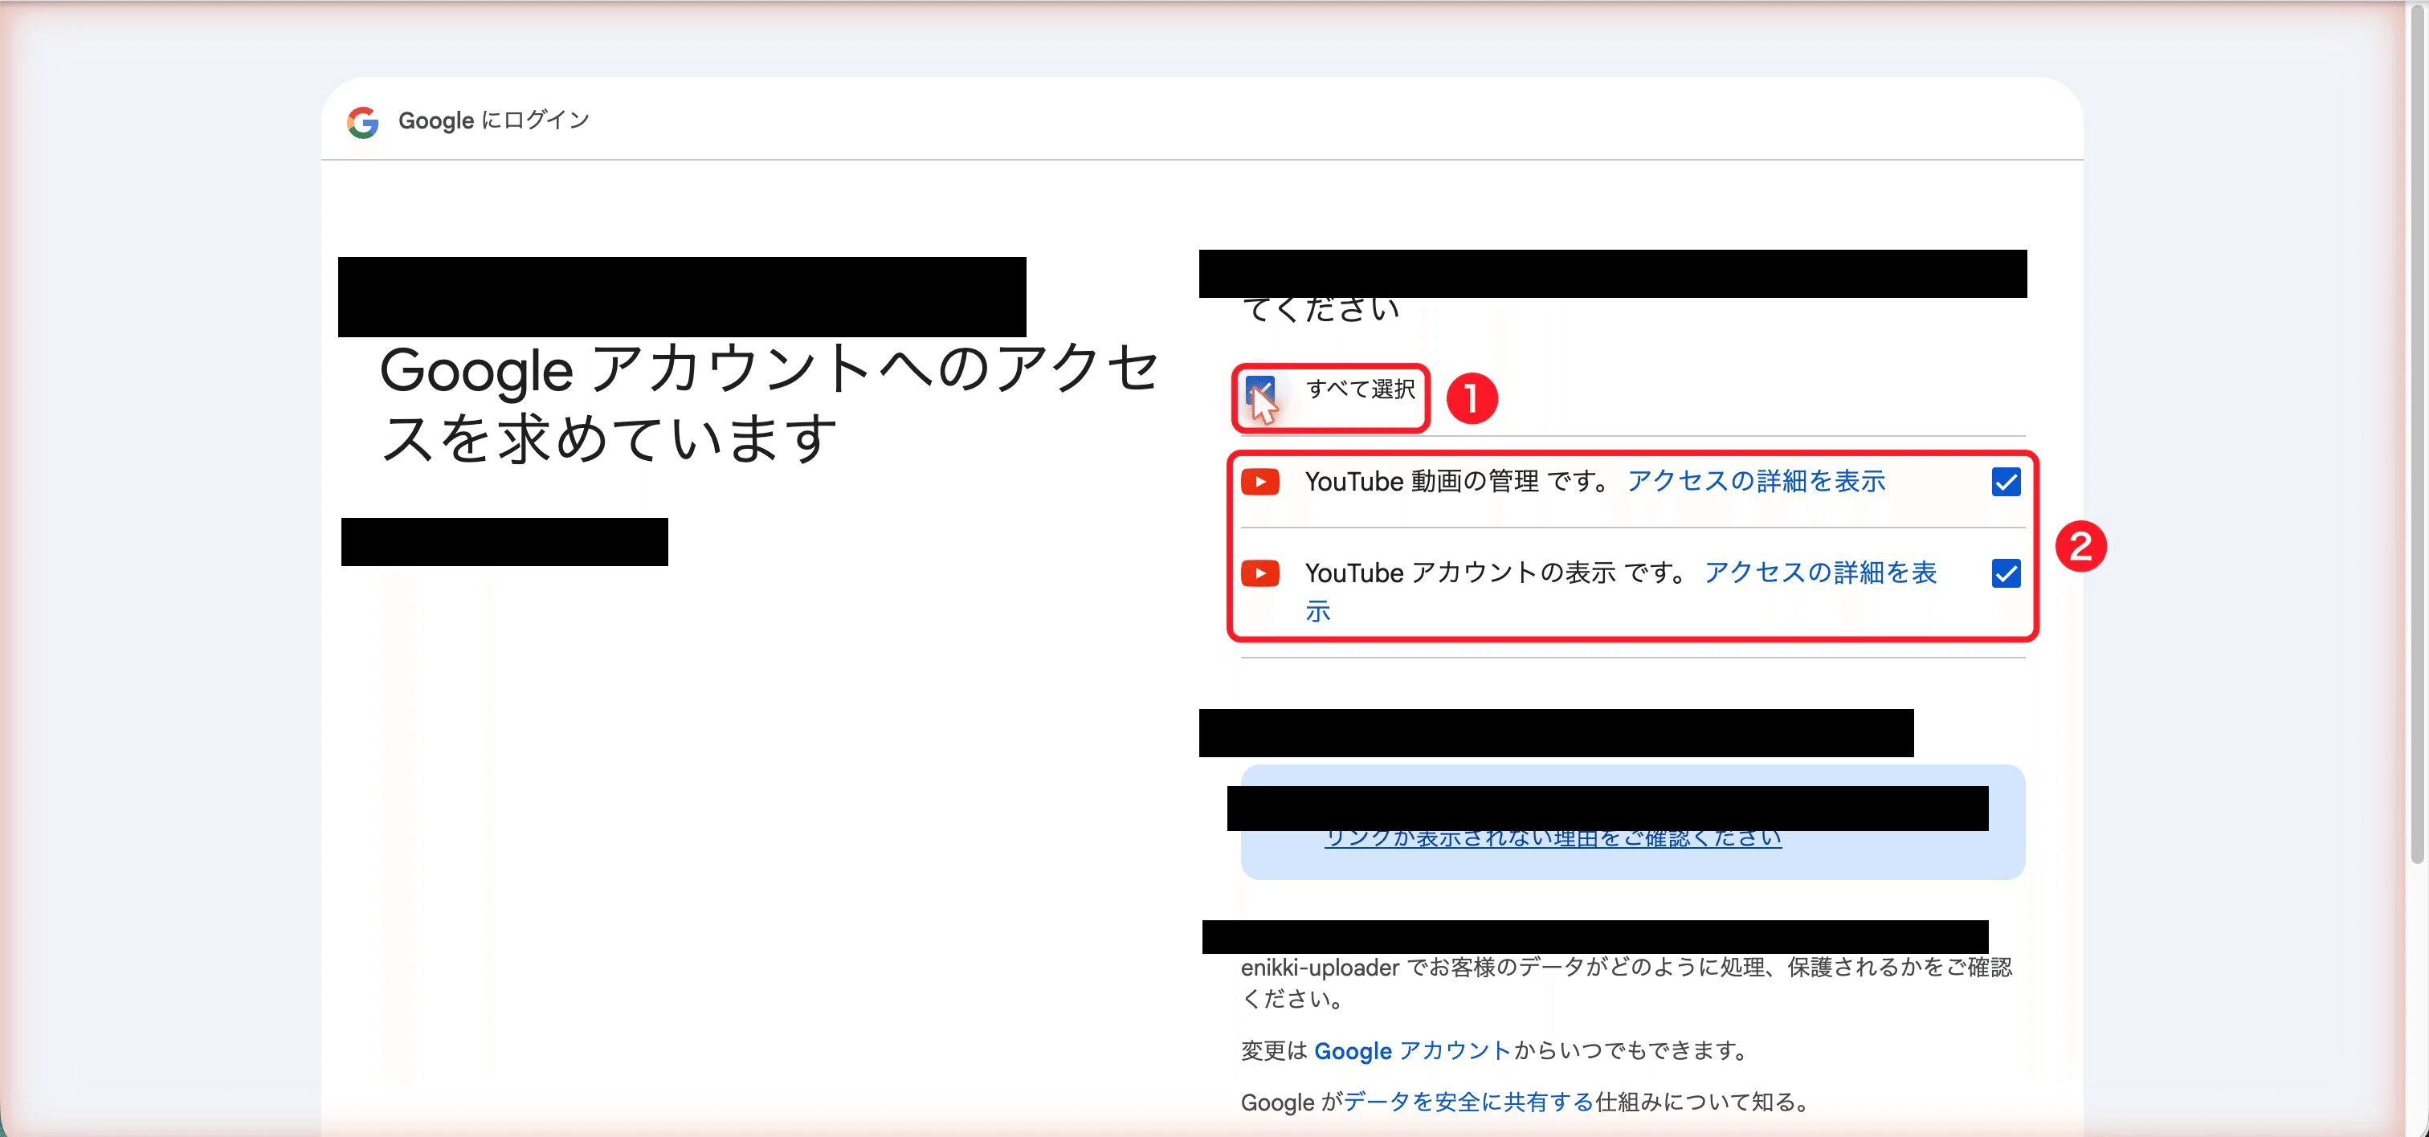Open アクセスの詳細を表示 for 動画の管理
Image resolution: width=2429 pixels, height=1137 pixels.
click(1756, 482)
